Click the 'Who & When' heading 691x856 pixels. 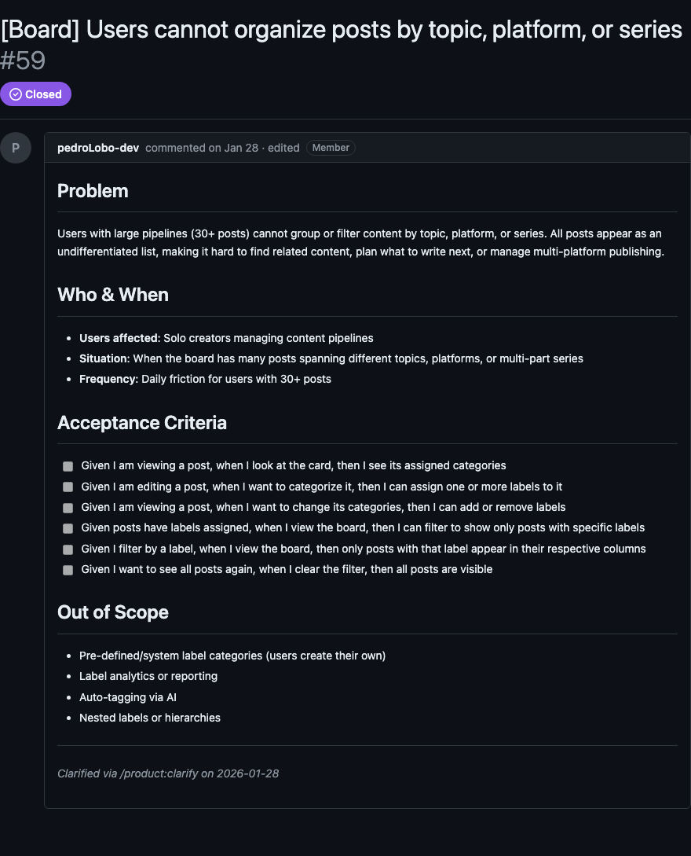112,295
